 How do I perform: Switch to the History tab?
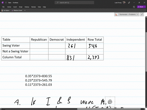click(x=27, y=7)
